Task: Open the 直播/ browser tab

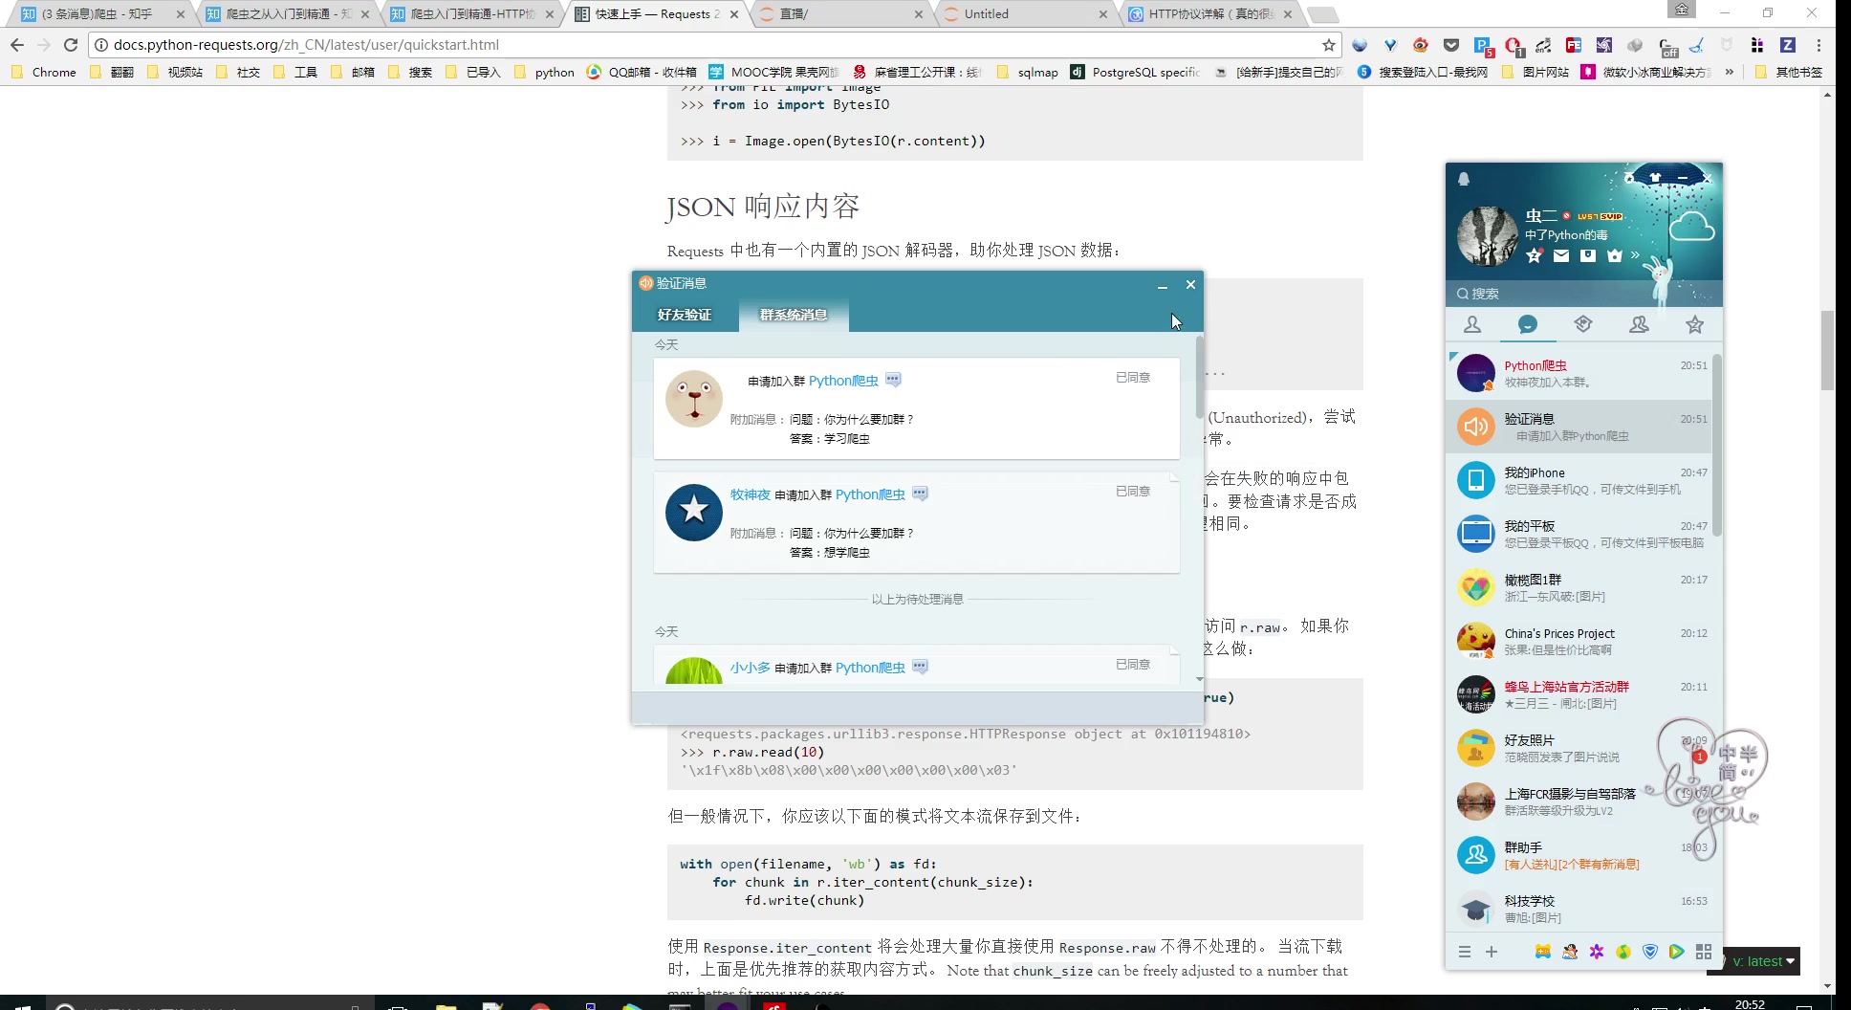Action: pos(839,13)
